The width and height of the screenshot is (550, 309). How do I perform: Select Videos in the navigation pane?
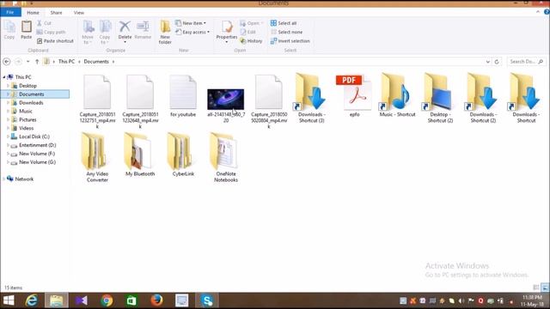(27, 128)
